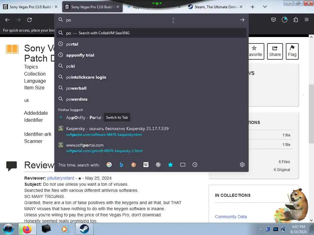Screen dimensions: 314x235
Task: Choose the 'pointclickcare login' suggestion
Action: click(x=151, y=77)
